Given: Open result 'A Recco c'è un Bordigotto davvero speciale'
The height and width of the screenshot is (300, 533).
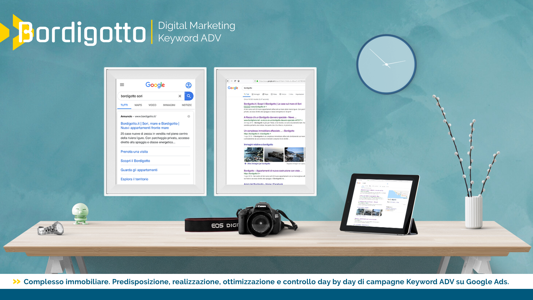Looking at the screenshot, I should coord(270,117).
